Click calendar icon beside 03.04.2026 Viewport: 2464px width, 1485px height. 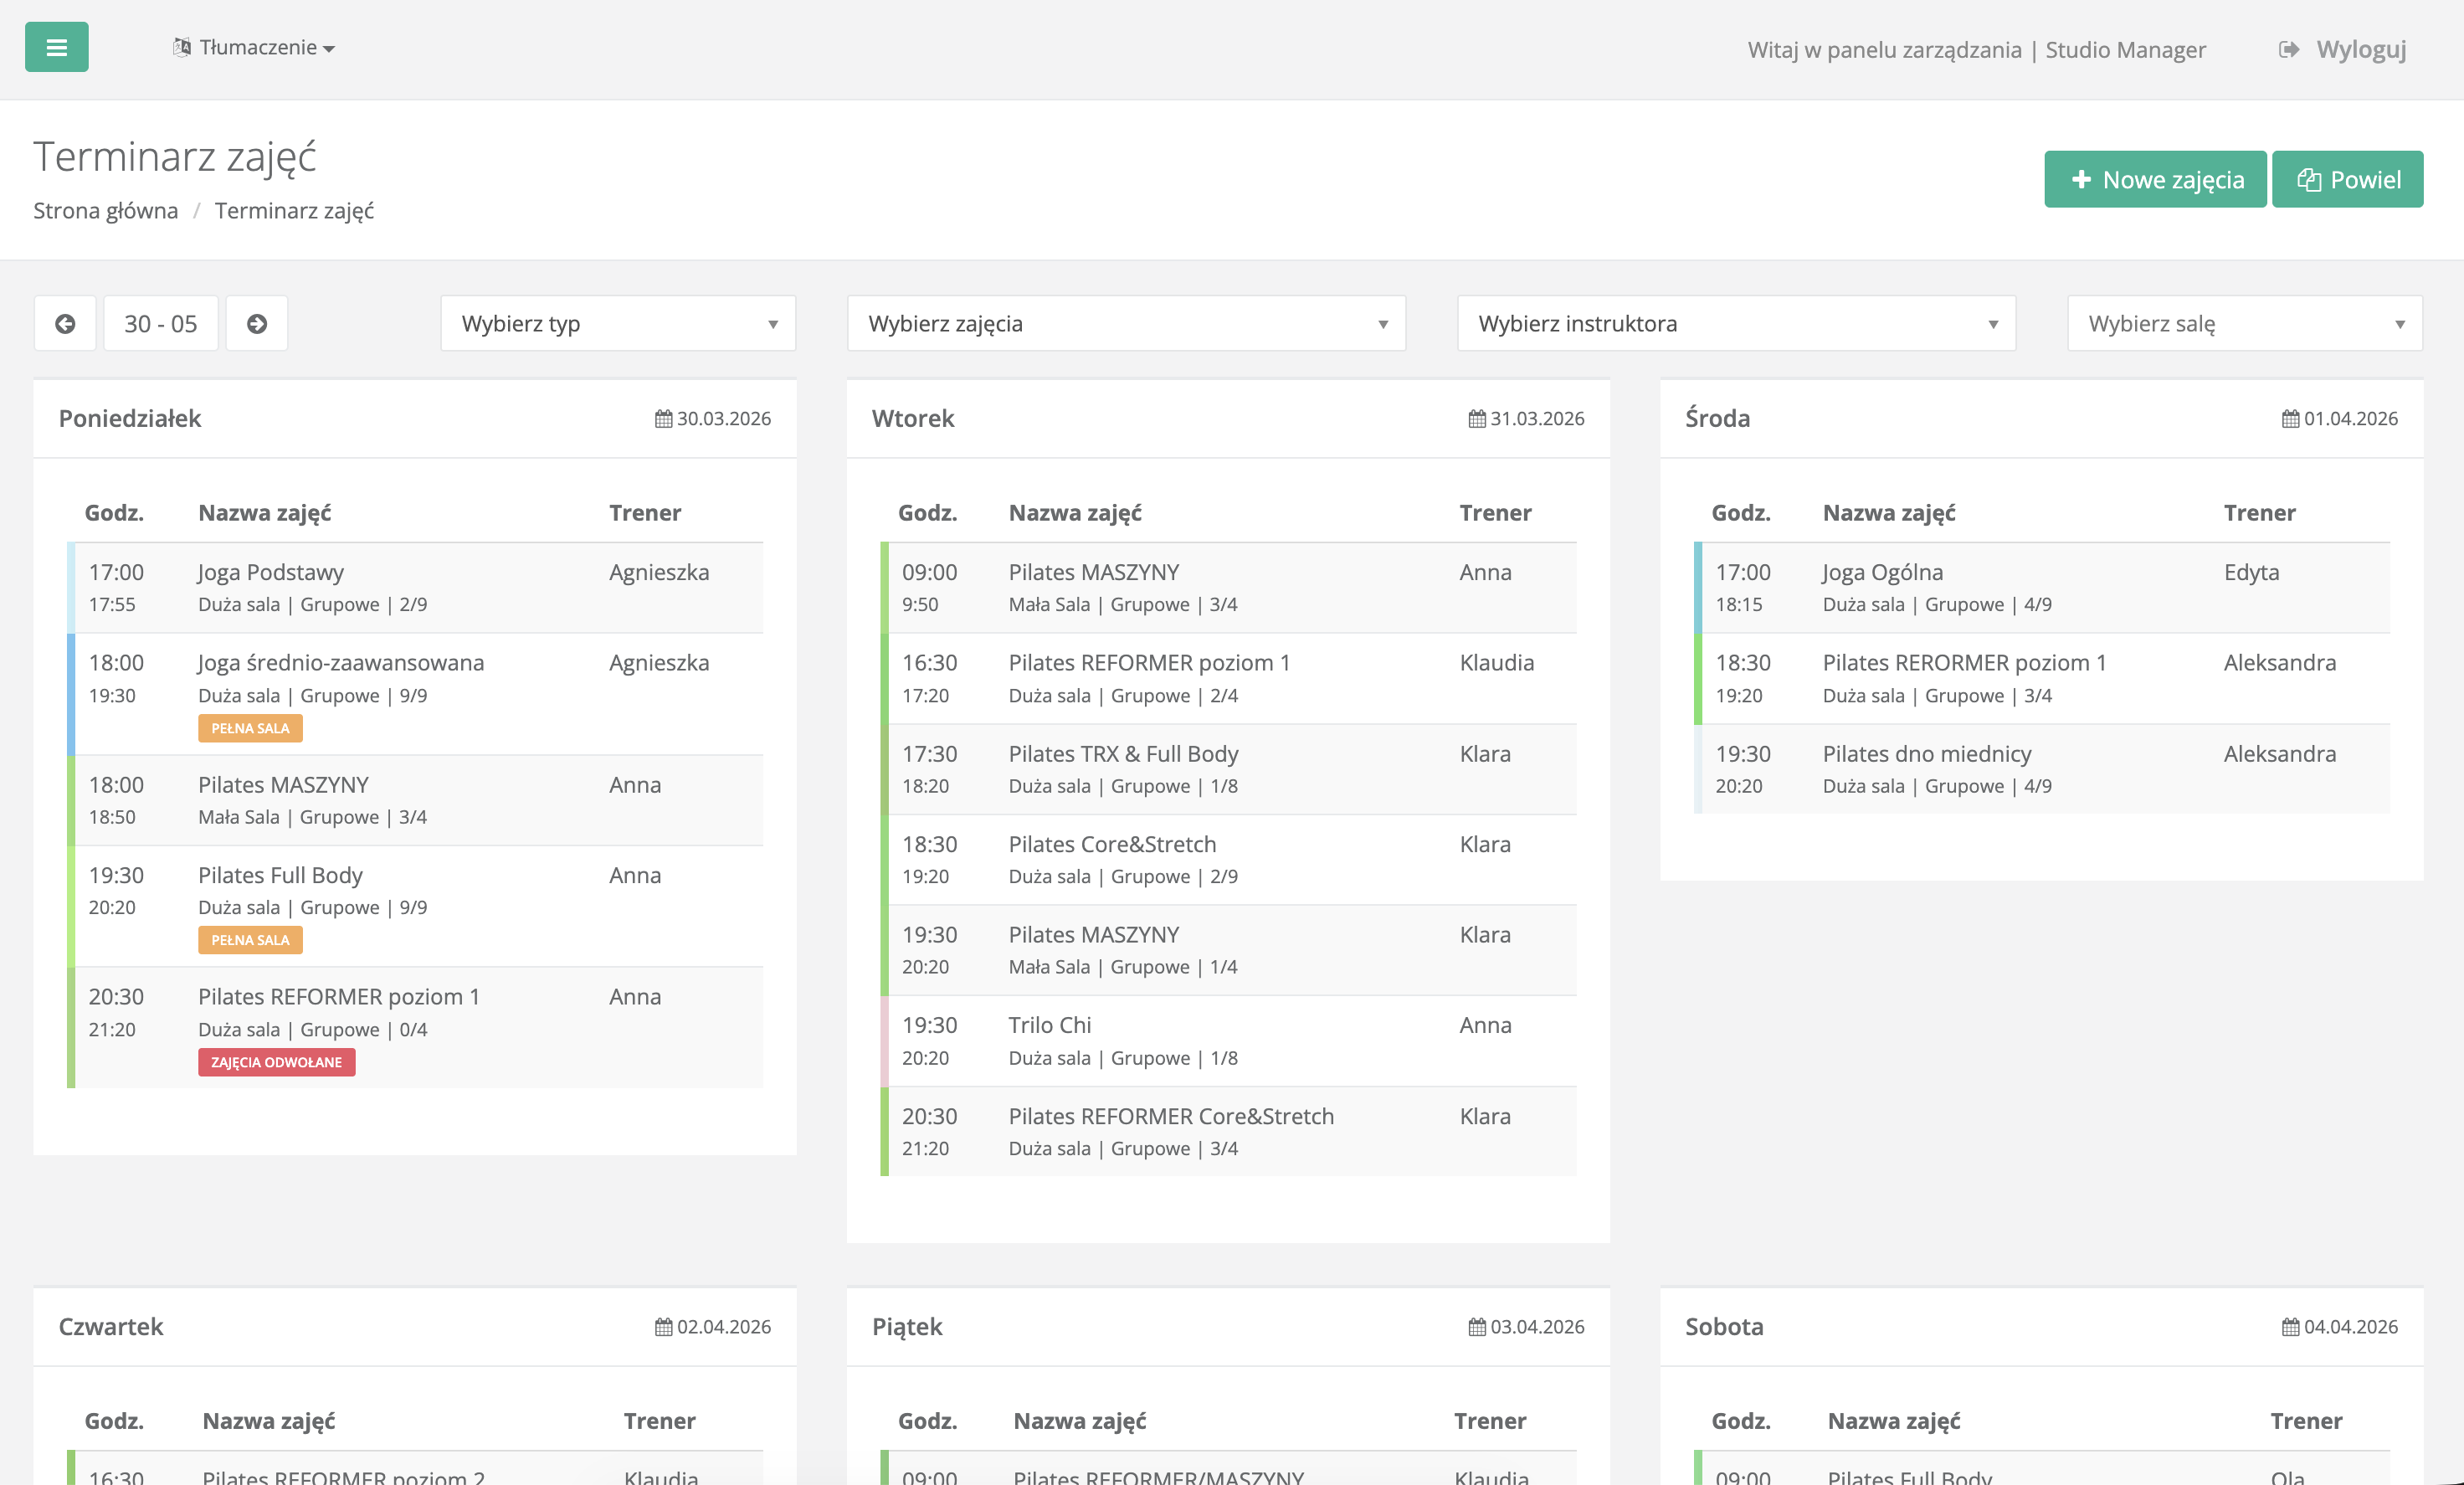[x=1476, y=1327]
